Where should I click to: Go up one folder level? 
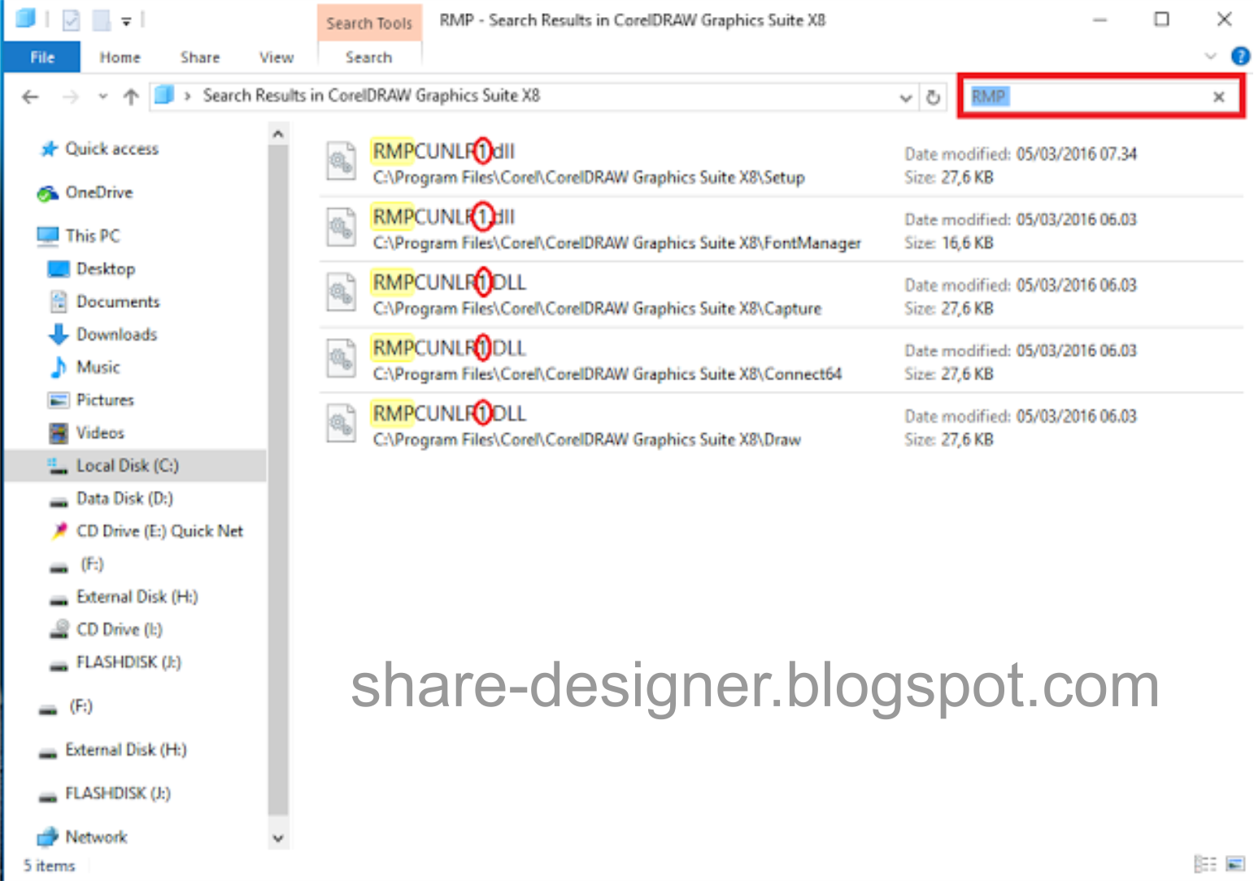point(131,97)
